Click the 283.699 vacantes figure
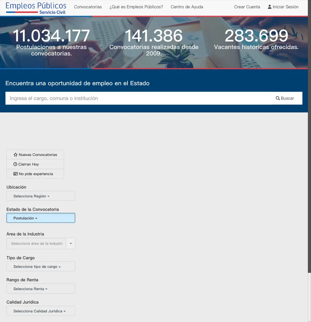This screenshot has height=322, width=311. point(256,36)
